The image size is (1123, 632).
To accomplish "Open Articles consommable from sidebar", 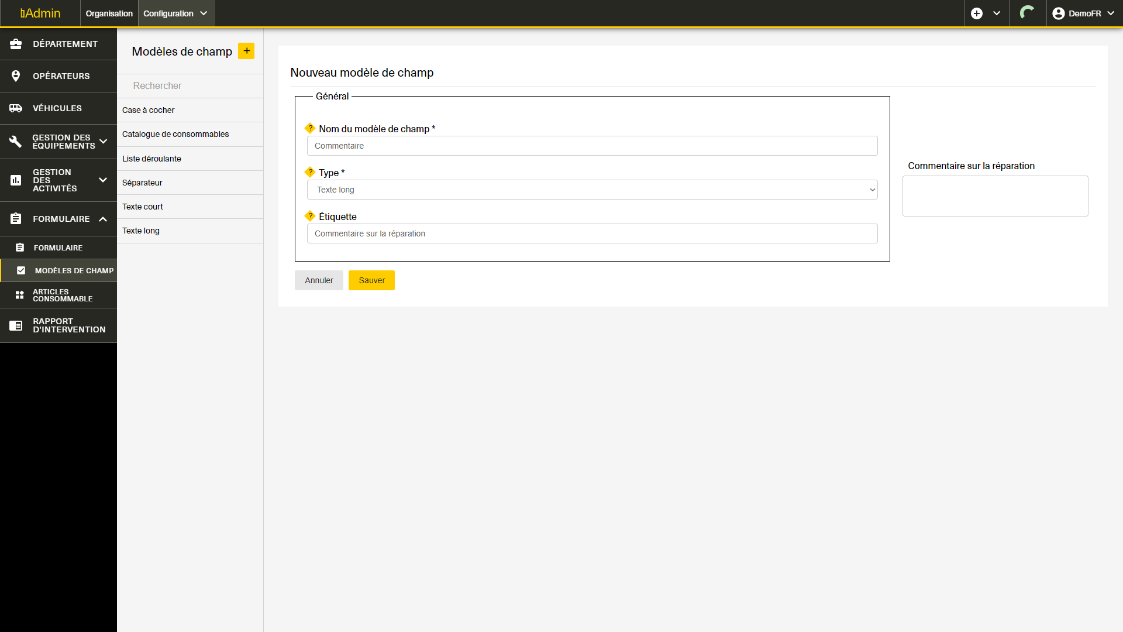I will point(58,295).
